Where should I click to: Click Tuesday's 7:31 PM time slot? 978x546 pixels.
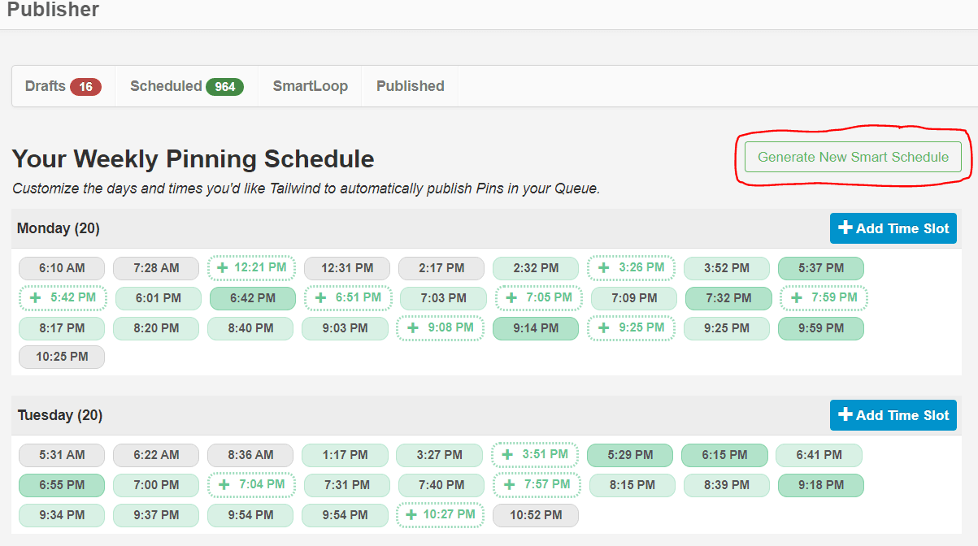tap(347, 485)
